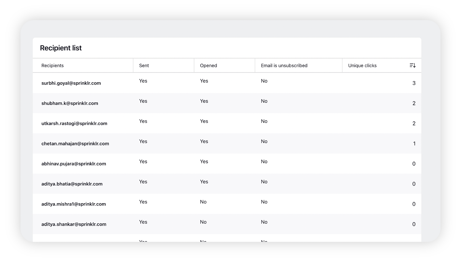This screenshot has width=461, height=262.
Task: Open shubham.k@sprinklr.com recipient
Action: (x=70, y=103)
